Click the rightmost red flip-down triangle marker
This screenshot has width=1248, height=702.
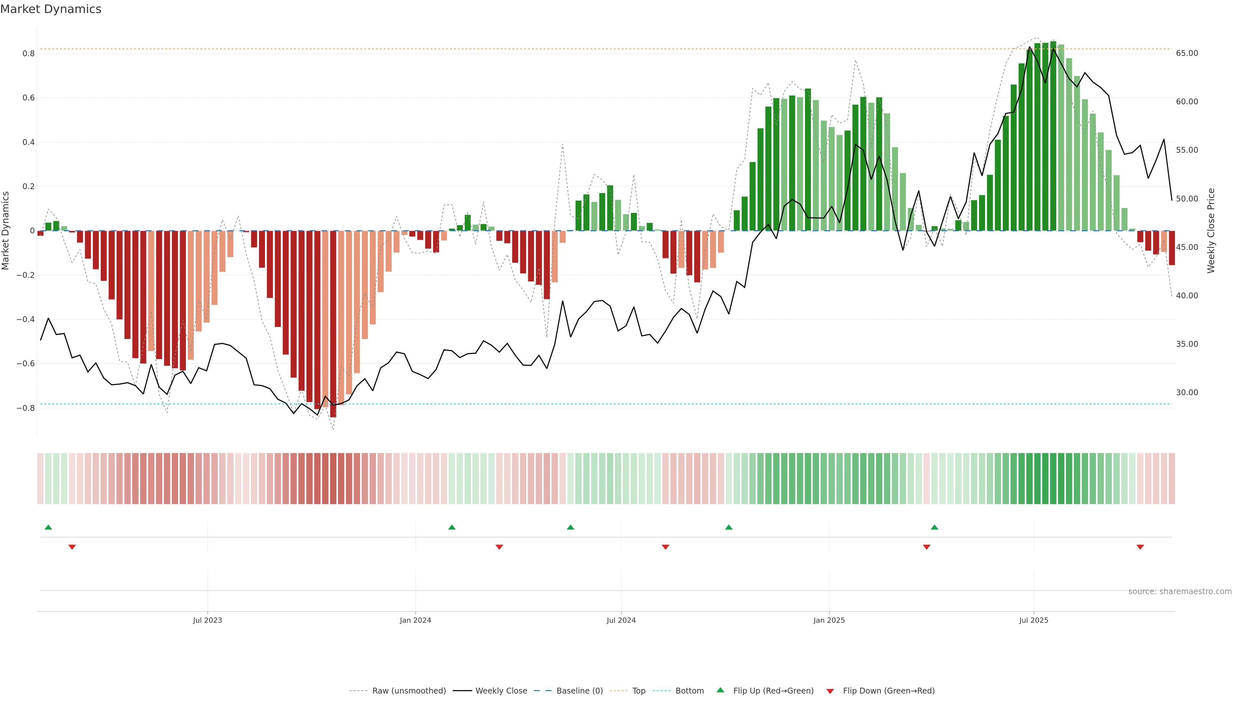(x=1140, y=547)
